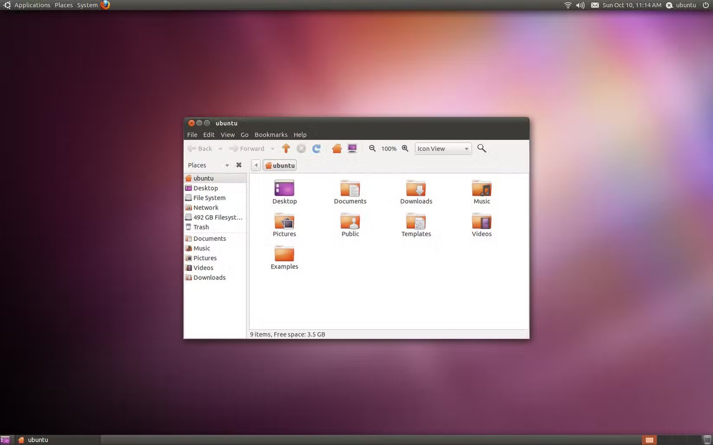
Task: Change view mode with Icon View dropdown
Action: 442,148
